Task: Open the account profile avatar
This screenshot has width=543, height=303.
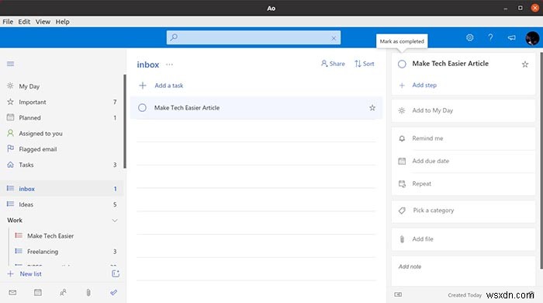Action: pyautogui.click(x=532, y=38)
